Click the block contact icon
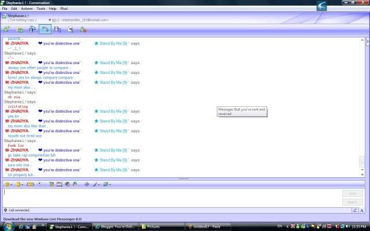This screenshot has width=370, height=231. point(83,29)
